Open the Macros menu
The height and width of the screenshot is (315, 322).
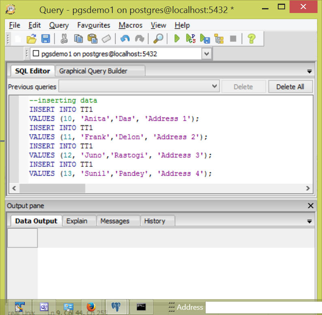130,25
